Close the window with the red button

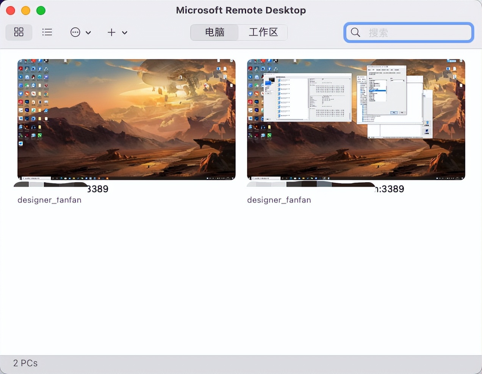coord(11,11)
